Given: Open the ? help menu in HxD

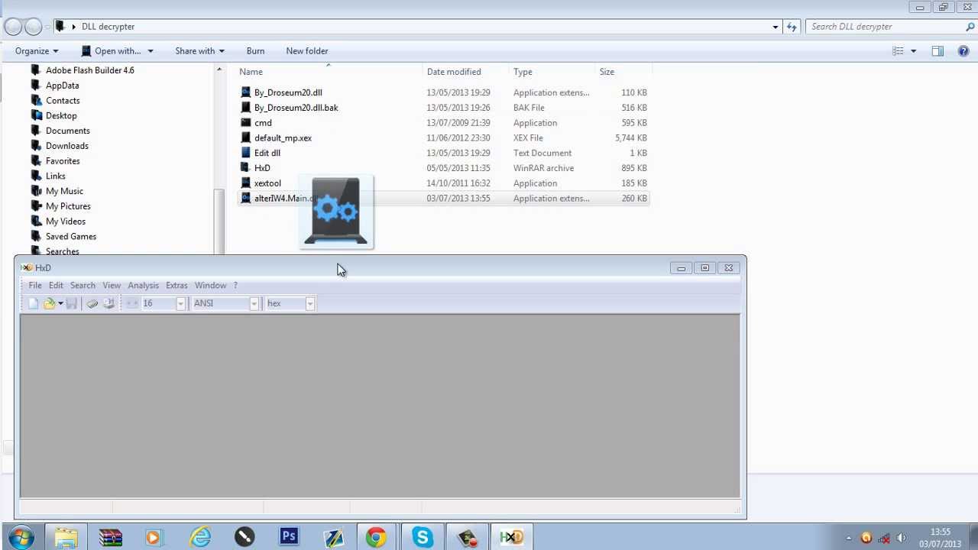Looking at the screenshot, I should click(x=235, y=285).
